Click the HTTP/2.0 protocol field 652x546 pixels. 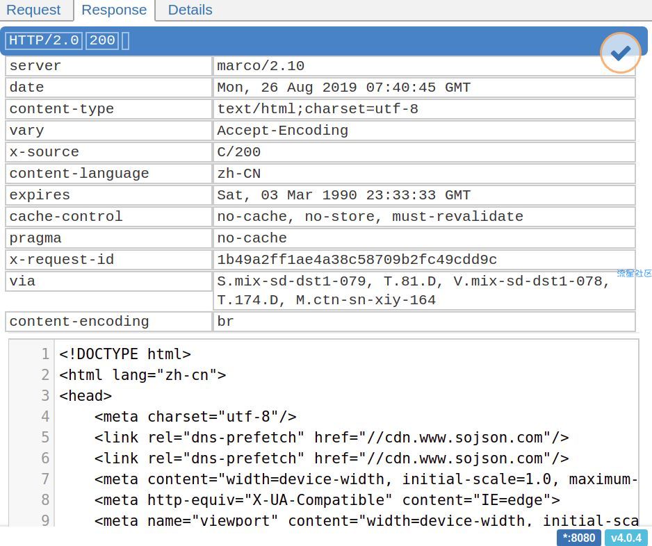(x=44, y=41)
